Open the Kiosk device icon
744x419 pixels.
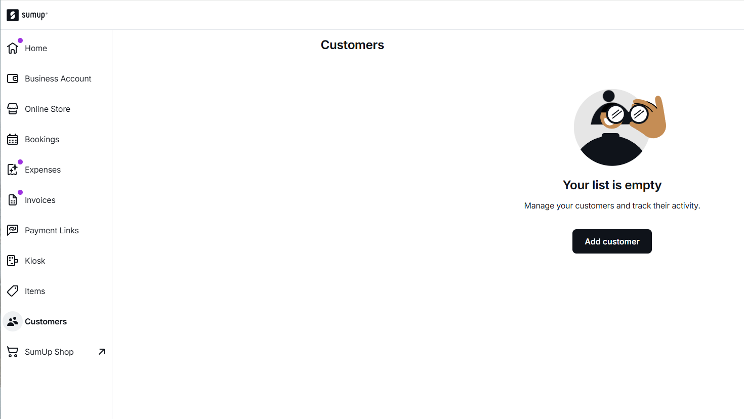pyautogui.click(x=13, y=261)
